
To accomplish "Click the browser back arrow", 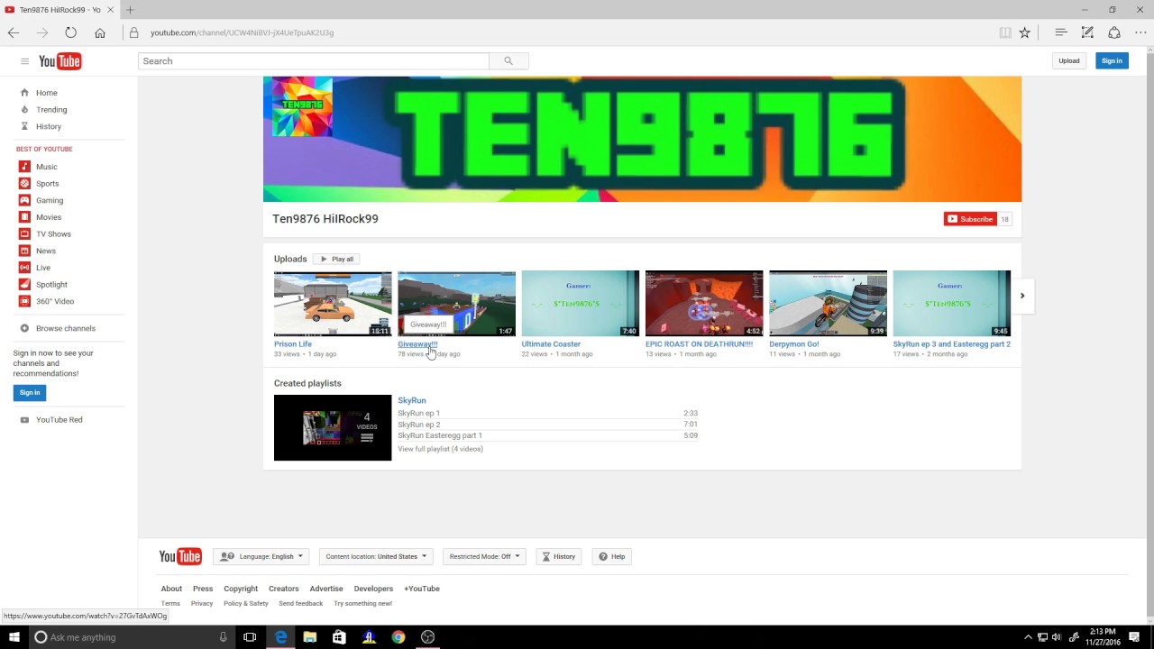I will pyautogui.click(x=14, y=32).
